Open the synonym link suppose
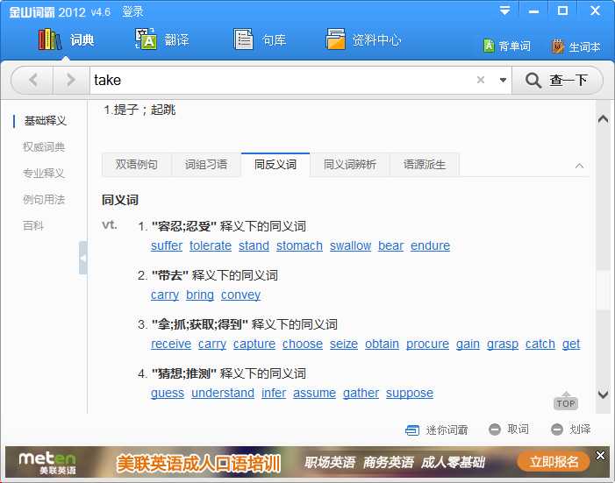The height and width of the screenshot is (483, 615). tap(410, 393)
